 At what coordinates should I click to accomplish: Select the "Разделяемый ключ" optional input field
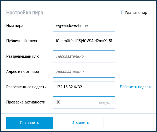[x=84, y=56]
